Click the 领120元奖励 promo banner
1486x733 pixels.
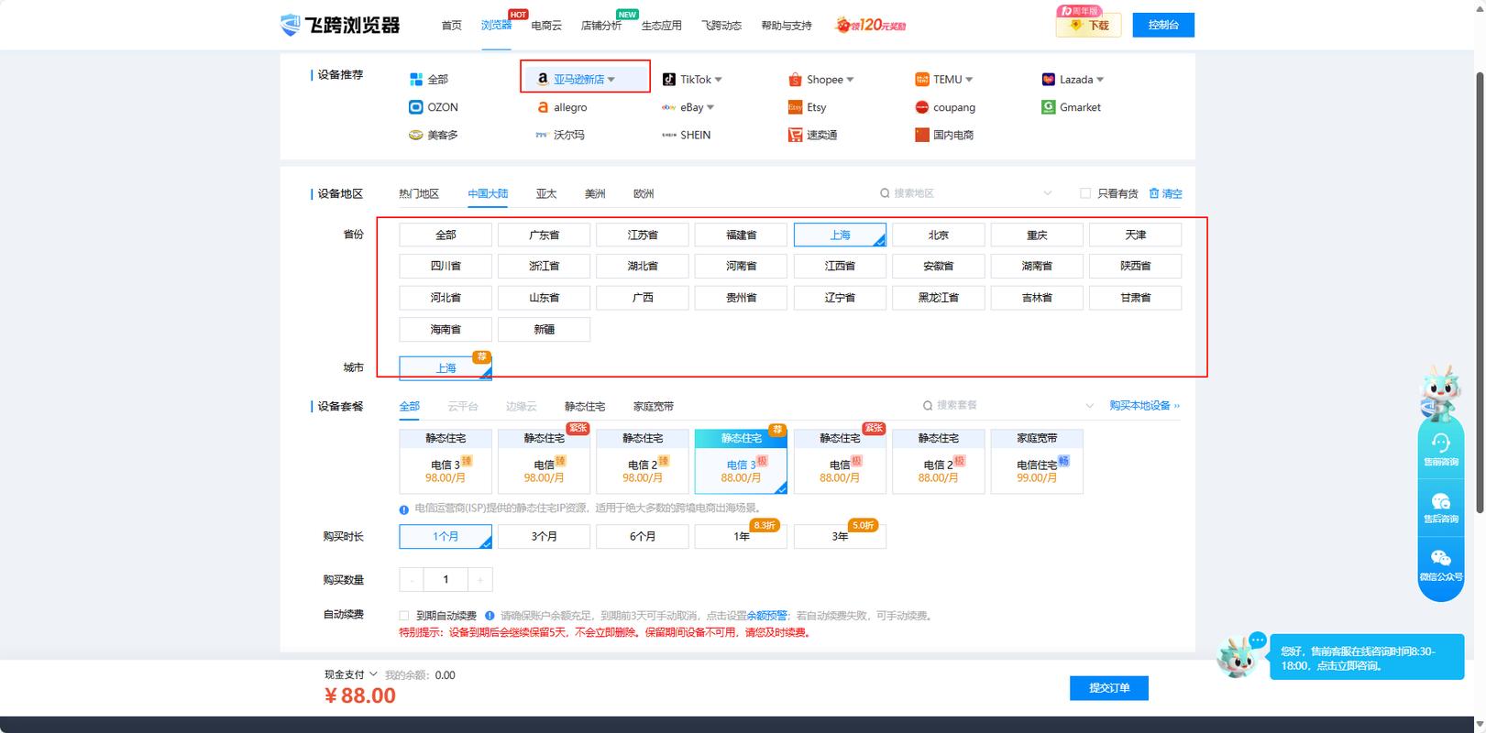tap(870, 25)
